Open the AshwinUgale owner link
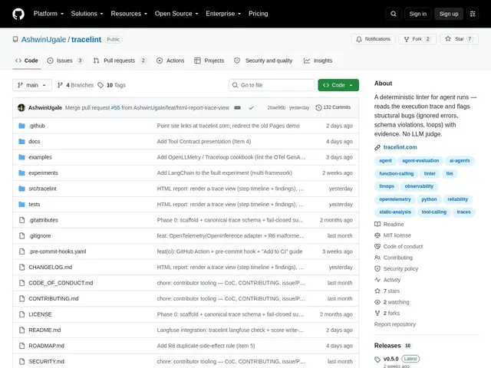The width and height of the screenshot is (491, 368). [x=44, y=39]
